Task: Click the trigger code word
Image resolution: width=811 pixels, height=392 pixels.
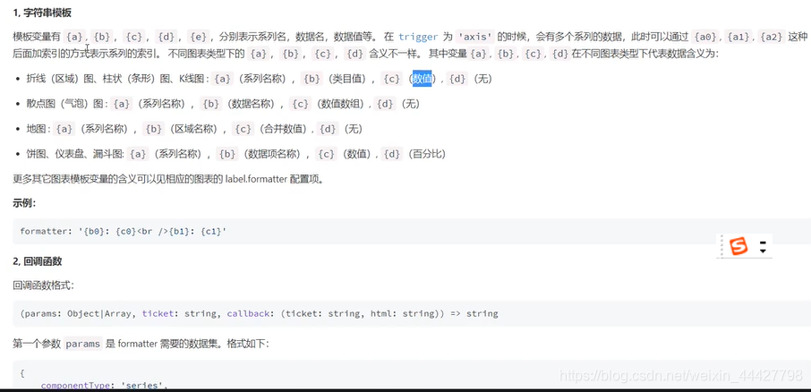Action: coord(418,37)
